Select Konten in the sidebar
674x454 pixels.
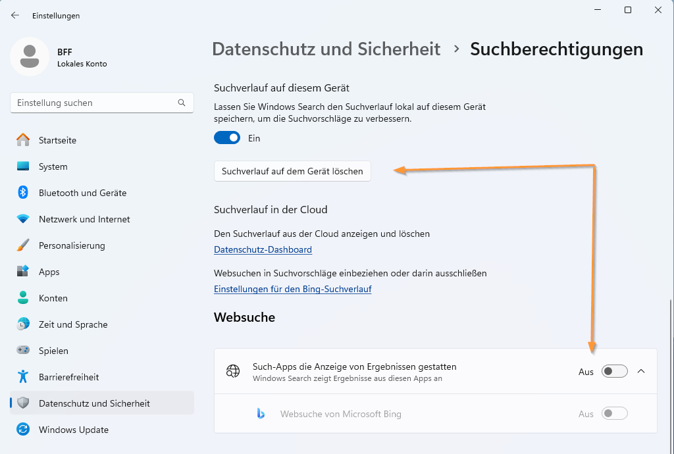53,298
